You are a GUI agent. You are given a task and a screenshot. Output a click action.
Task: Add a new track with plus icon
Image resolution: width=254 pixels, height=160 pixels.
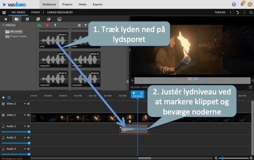pos(3,98)
